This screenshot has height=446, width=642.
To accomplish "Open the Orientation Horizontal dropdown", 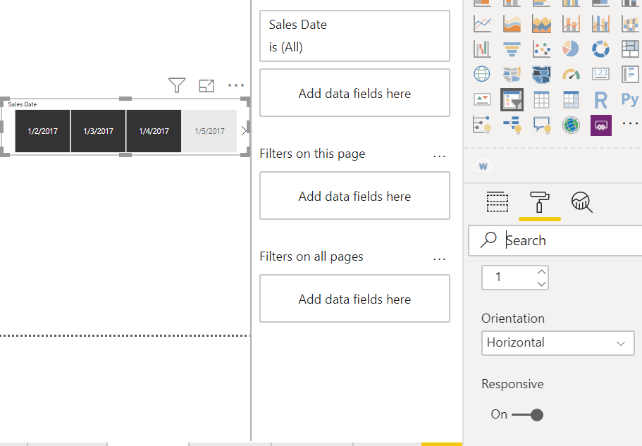I will click(557, 343).
